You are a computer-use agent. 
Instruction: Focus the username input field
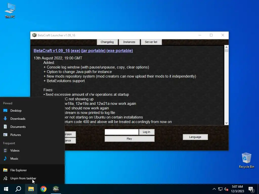(122, 132)
